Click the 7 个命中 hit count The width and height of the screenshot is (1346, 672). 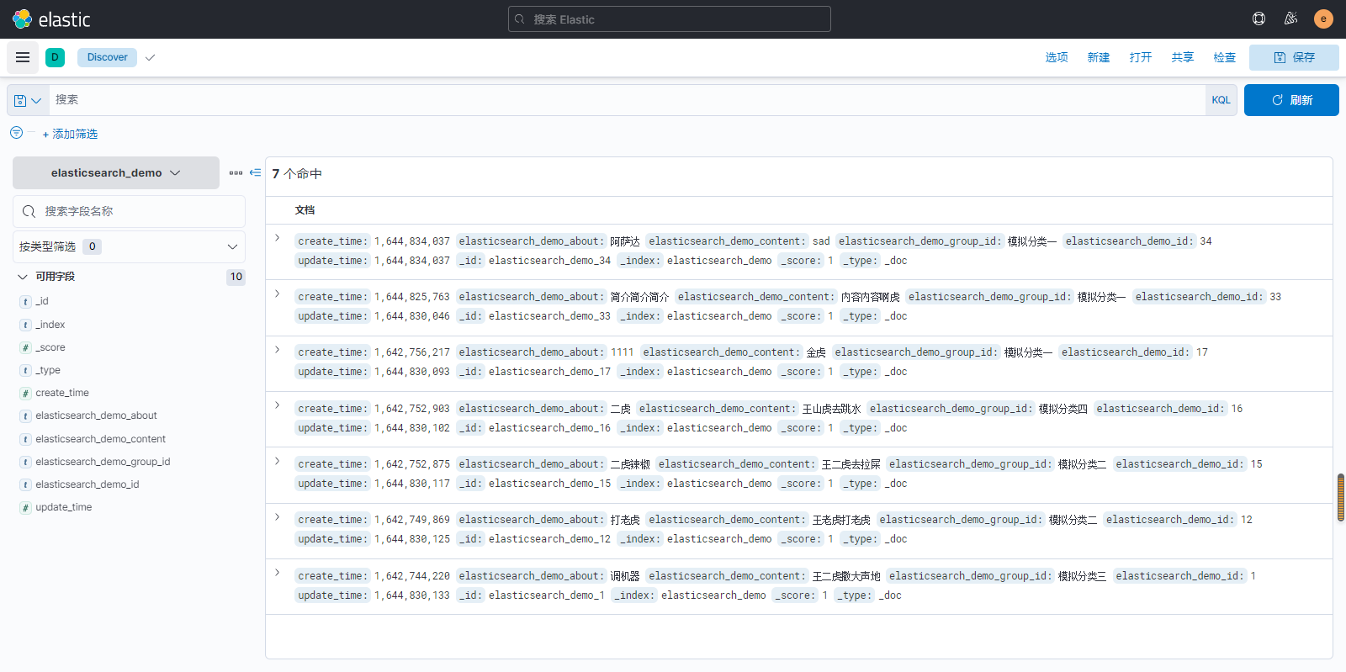297,173
